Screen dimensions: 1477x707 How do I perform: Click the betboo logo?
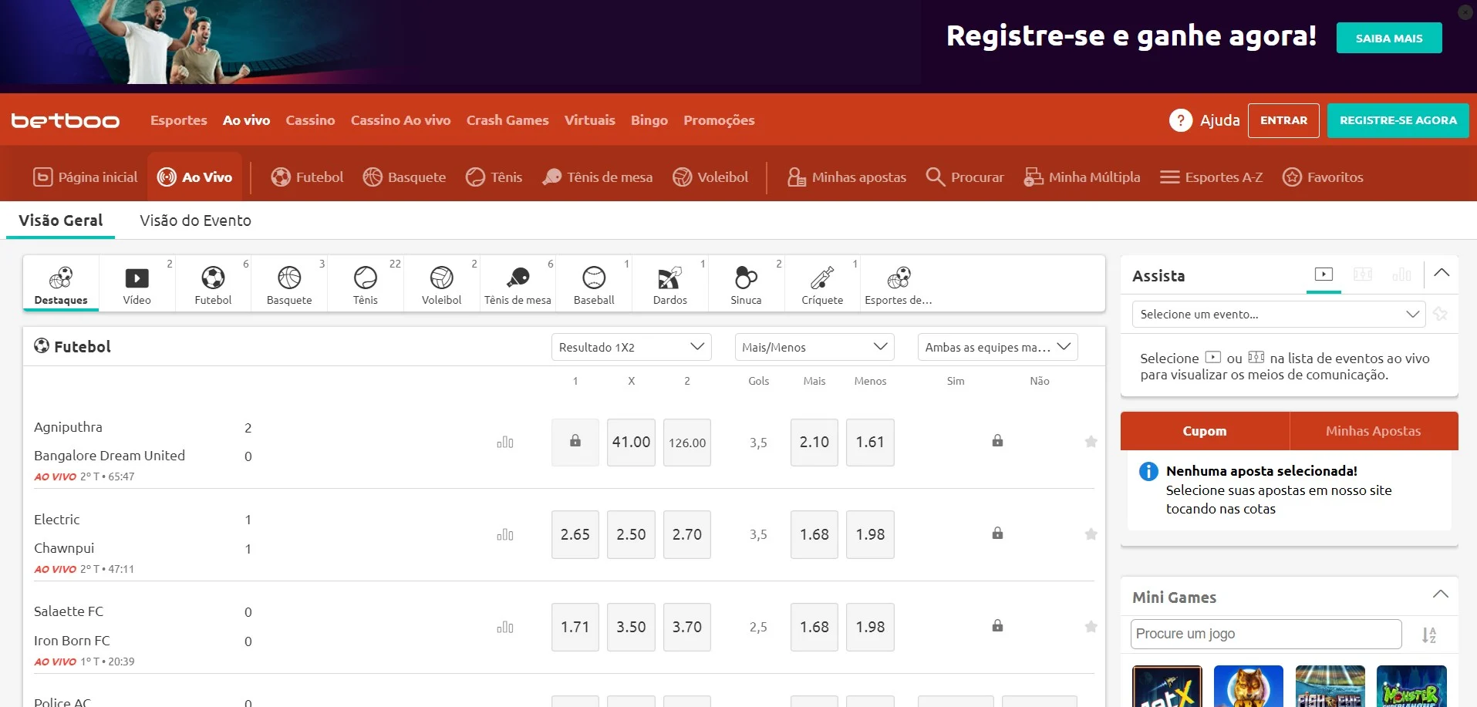pyautogui.click(x=66, y=120)
